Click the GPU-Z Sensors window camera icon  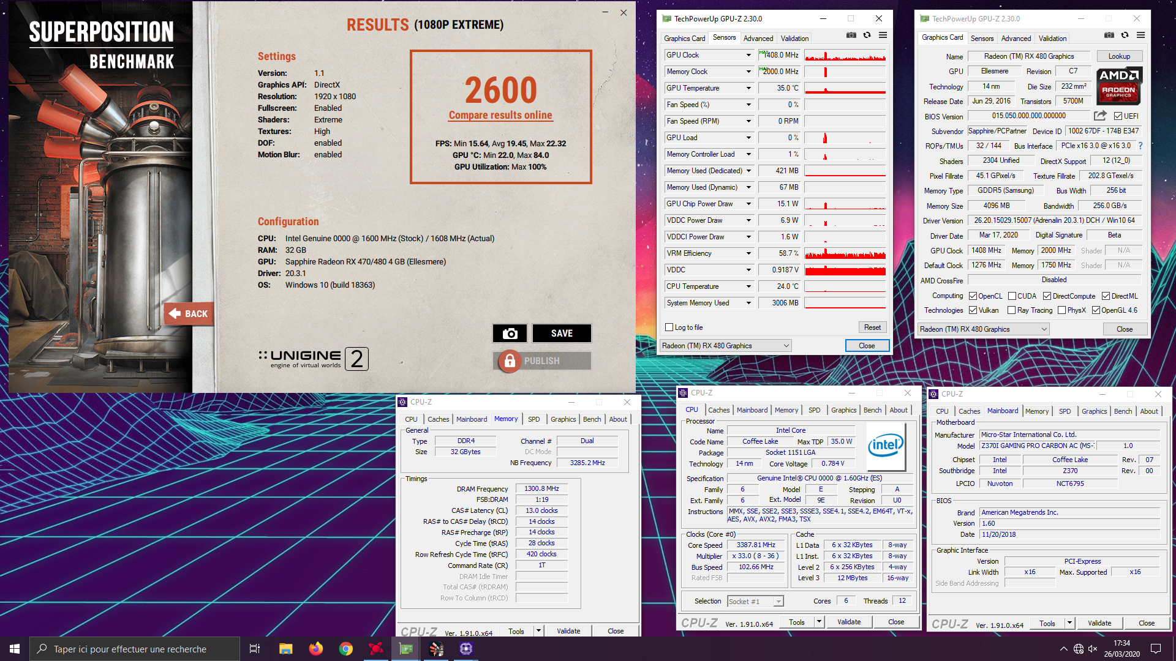[851, 35]
